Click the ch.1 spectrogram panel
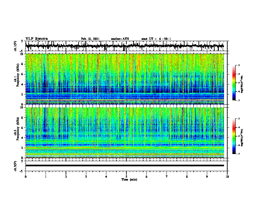This screenshot has height=198, width=256. point(124,79)
